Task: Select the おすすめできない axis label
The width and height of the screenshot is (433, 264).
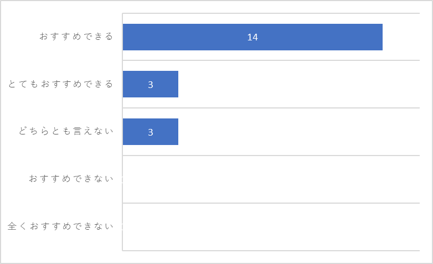Action: click(x=71, y=179)
